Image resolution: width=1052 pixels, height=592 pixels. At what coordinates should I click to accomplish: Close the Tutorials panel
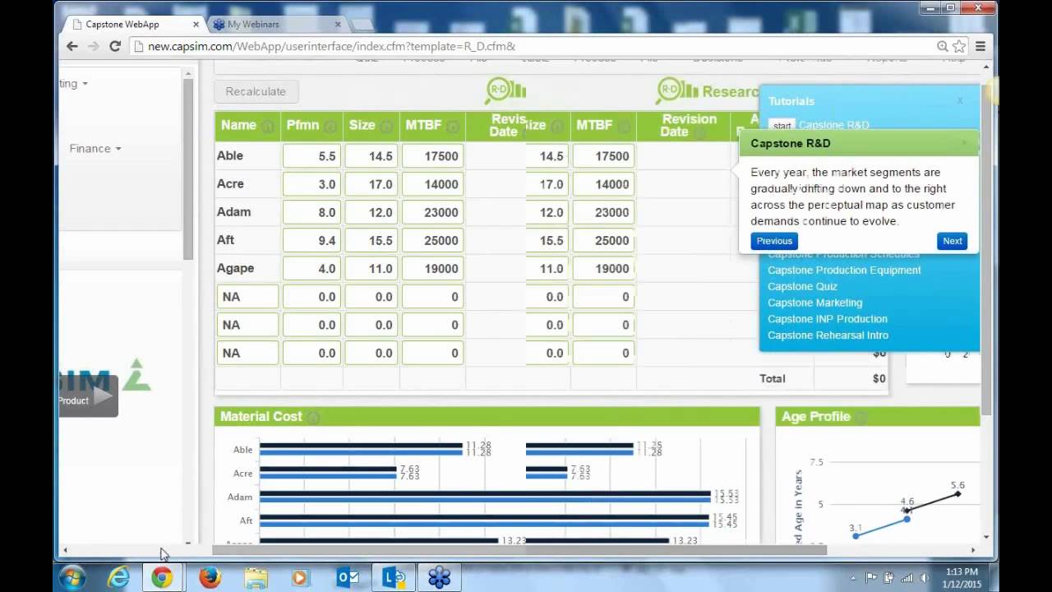click(x=959, y=100)
